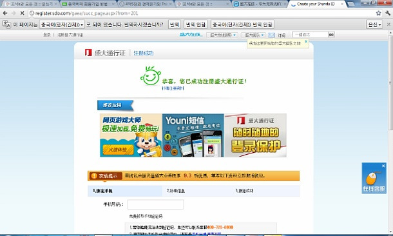
Task: Focus the 手机号码 phone number field
Action: pos(155,204)
